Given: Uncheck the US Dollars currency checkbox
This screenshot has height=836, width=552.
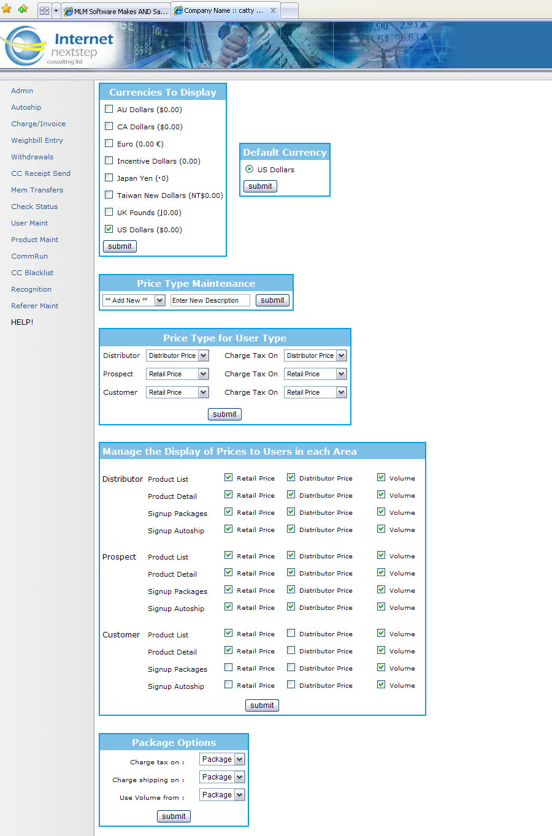Looking at the screenshot, I should tap(109, 229).
